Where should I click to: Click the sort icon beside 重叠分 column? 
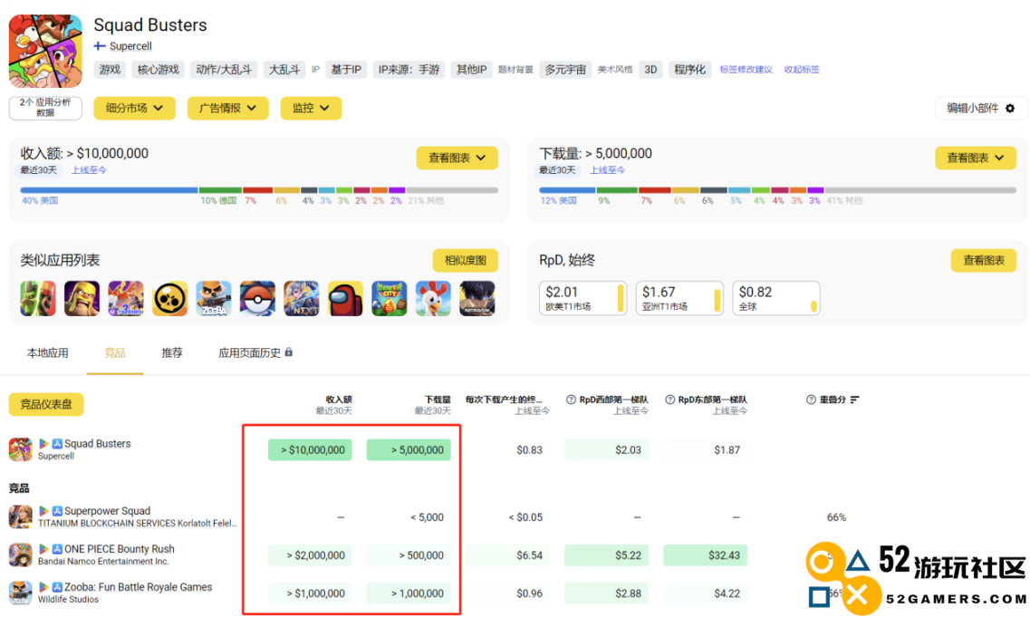[x=854, y=400]
